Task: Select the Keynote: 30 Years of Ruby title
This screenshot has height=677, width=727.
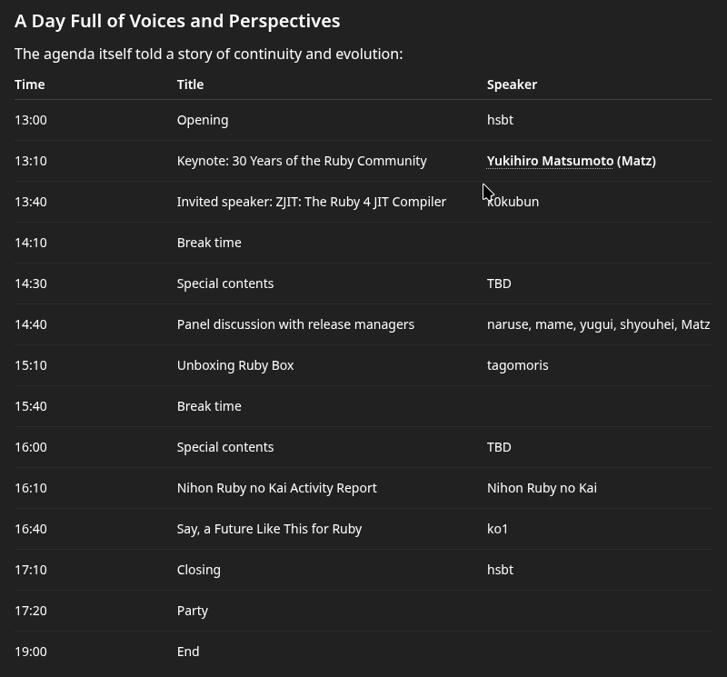Action: [302, 161]
